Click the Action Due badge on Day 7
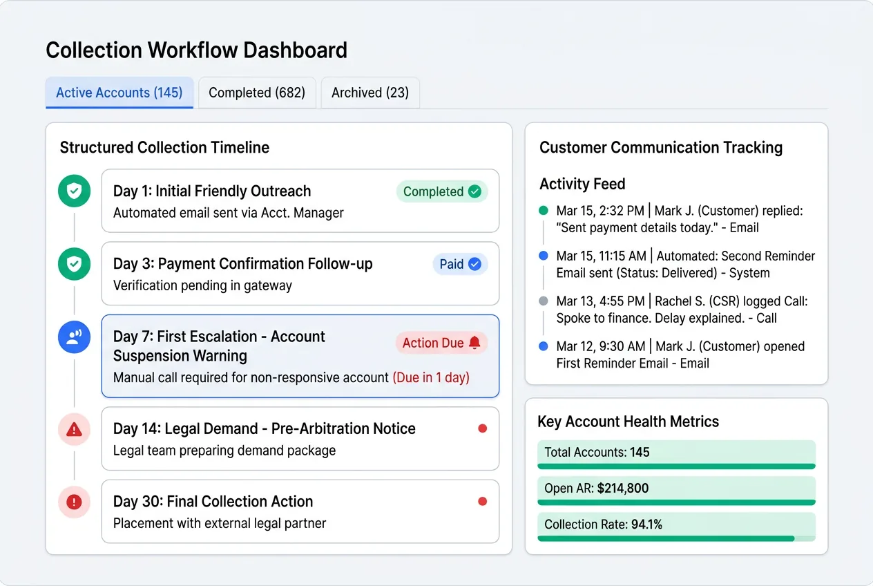The image size is (873, 586). click(441, 342)
